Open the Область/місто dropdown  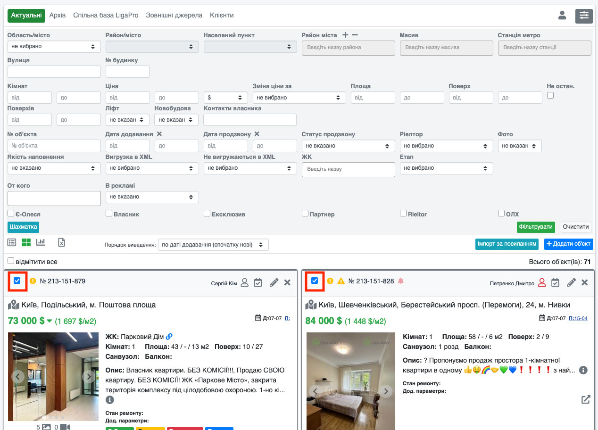54,47
